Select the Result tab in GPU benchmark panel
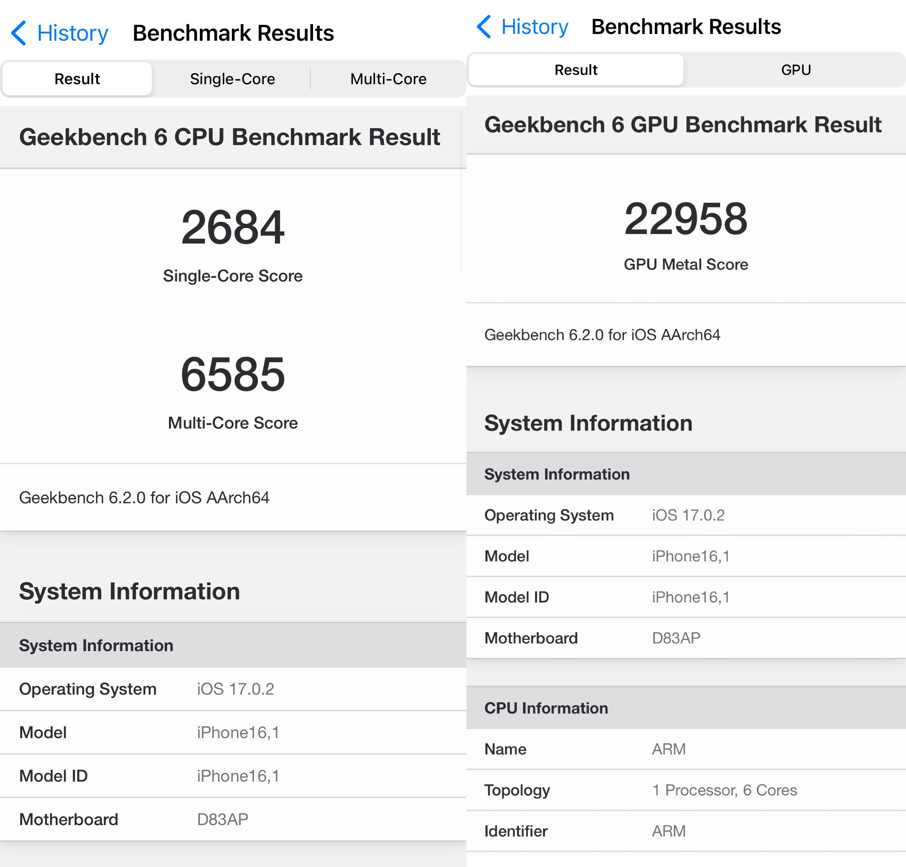Viewport: 906px width, 867px height. click(576, 70)
